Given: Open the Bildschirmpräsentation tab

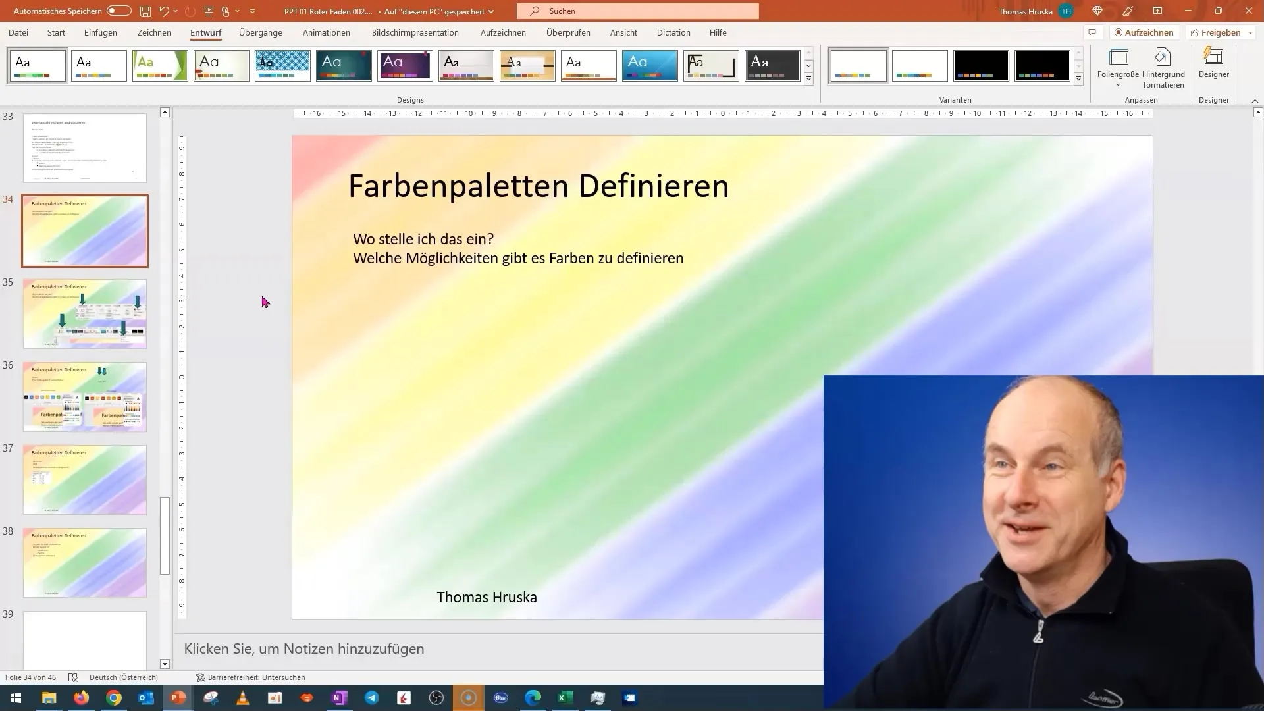Looking at the screenshot, I should [415, 32].
